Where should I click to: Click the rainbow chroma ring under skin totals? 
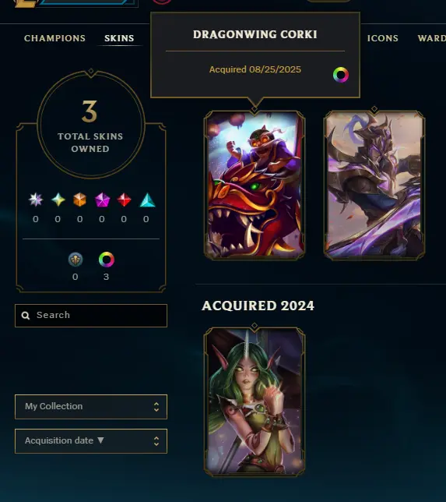pyautogui.click(x=107, y=260)
